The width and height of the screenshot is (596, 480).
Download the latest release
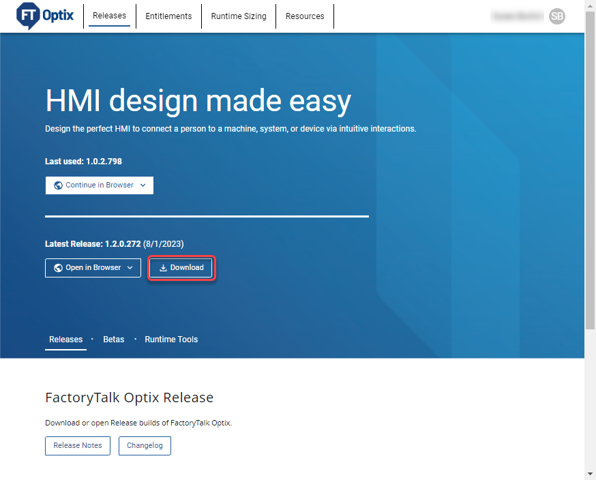click(x=181, y=268)
